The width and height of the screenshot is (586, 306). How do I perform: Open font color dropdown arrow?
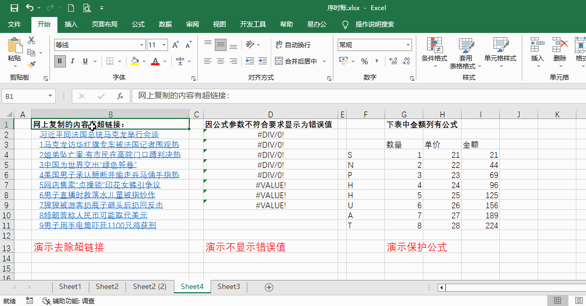click(165, 61)
